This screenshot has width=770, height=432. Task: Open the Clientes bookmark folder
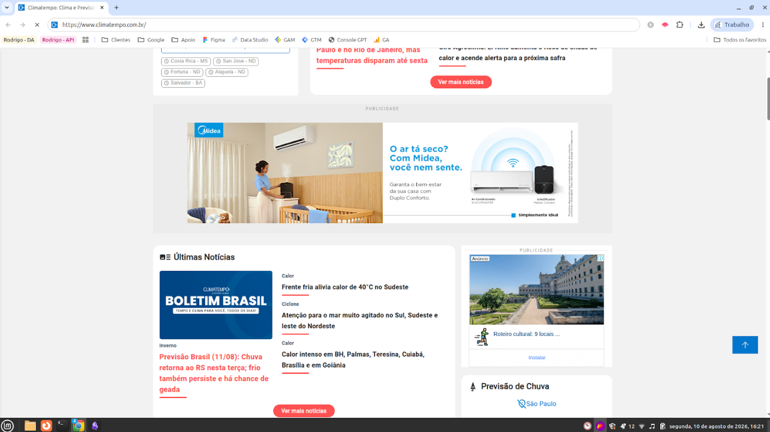coord(116,40)
